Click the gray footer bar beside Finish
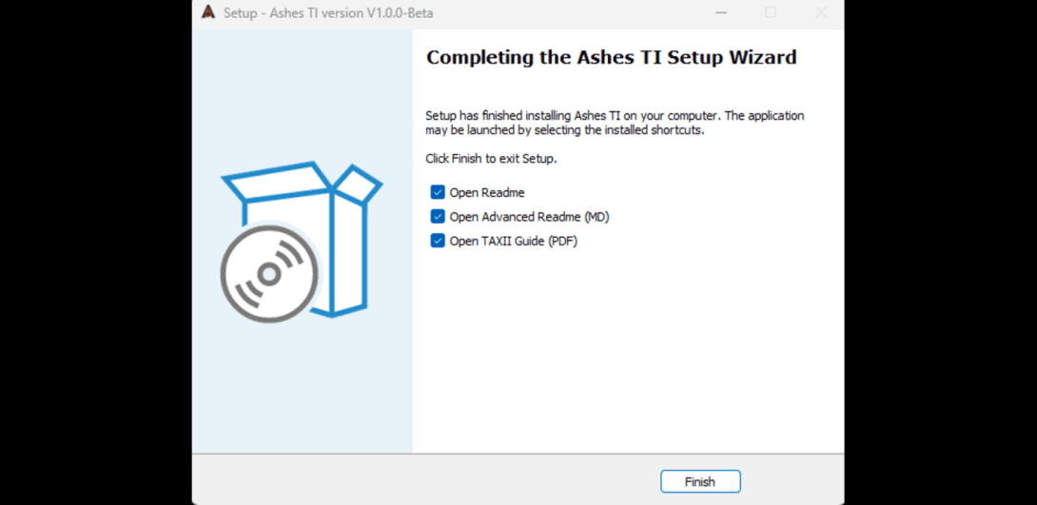 pyautogui.click(x=428, y=480)
